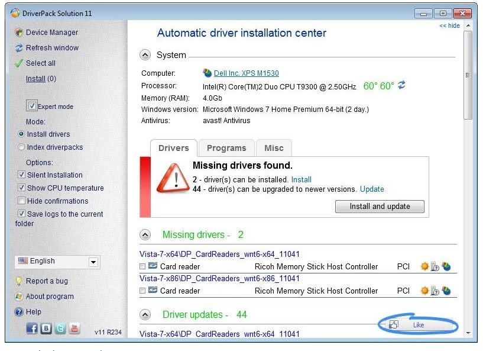Click the 60° 60° CPU temperature reading
483x351 pixels.
coord(378,86)
